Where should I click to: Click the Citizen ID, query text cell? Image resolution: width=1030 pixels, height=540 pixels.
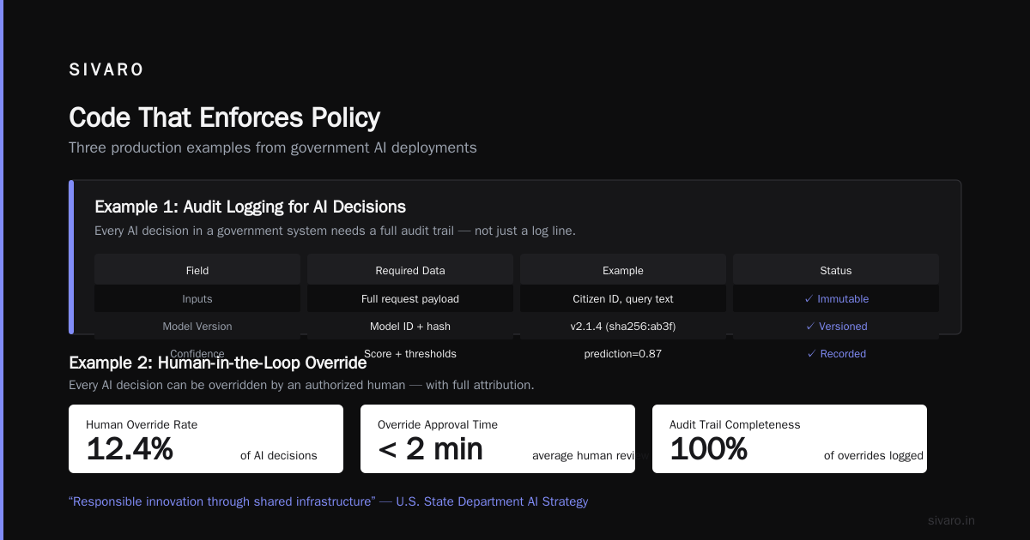pos(623,299)
